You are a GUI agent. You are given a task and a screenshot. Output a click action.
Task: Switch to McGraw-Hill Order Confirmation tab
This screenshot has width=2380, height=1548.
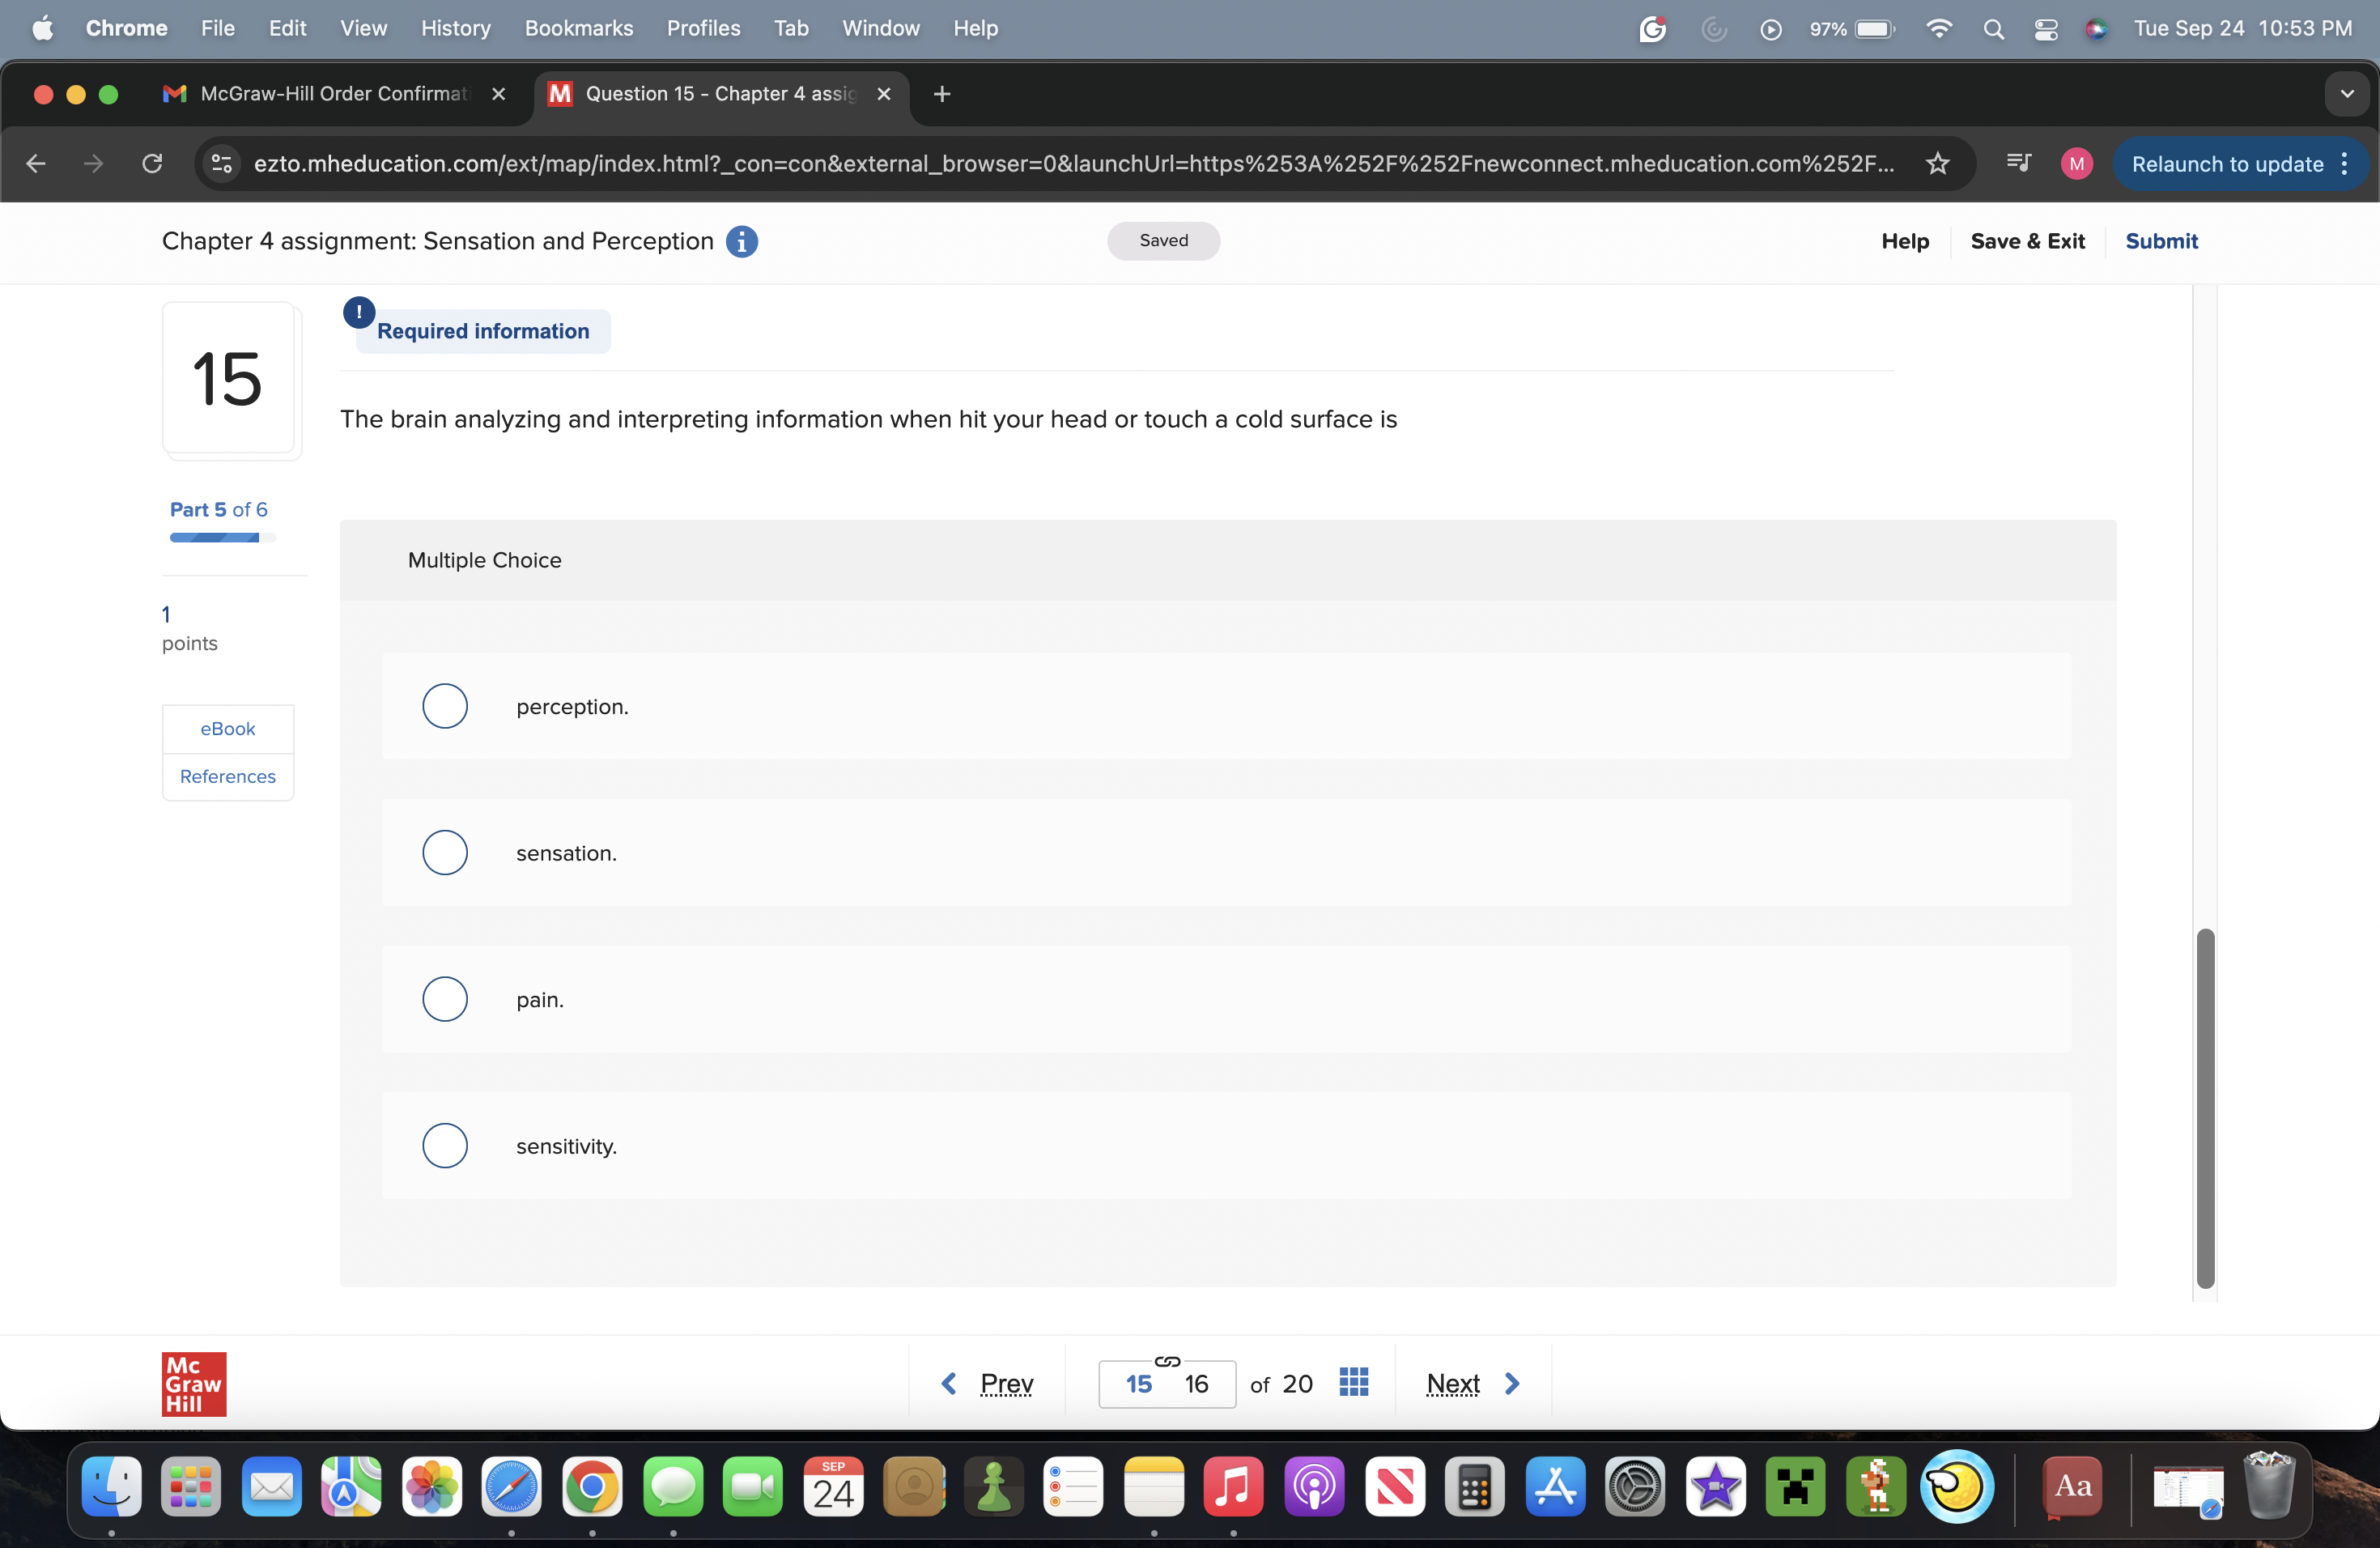pos(333,94)
